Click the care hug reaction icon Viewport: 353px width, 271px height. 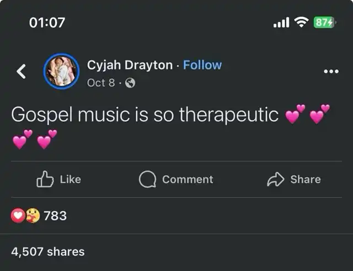point(32,216)
